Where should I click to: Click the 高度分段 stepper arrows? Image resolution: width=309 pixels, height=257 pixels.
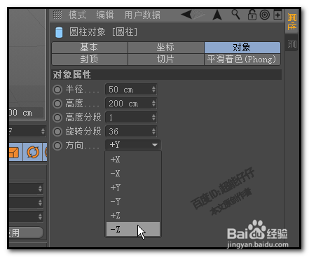pyautogui.click(x=153, y=118)
